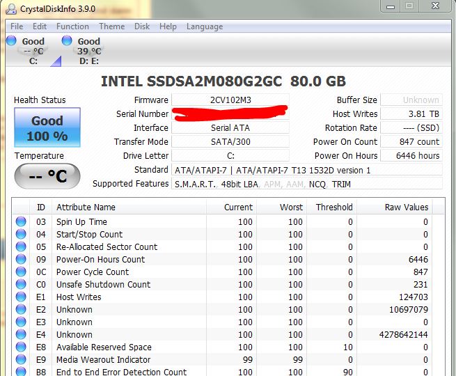
Task: Click the Buffer Size value Unknown
Action: (x=411, y=100)
